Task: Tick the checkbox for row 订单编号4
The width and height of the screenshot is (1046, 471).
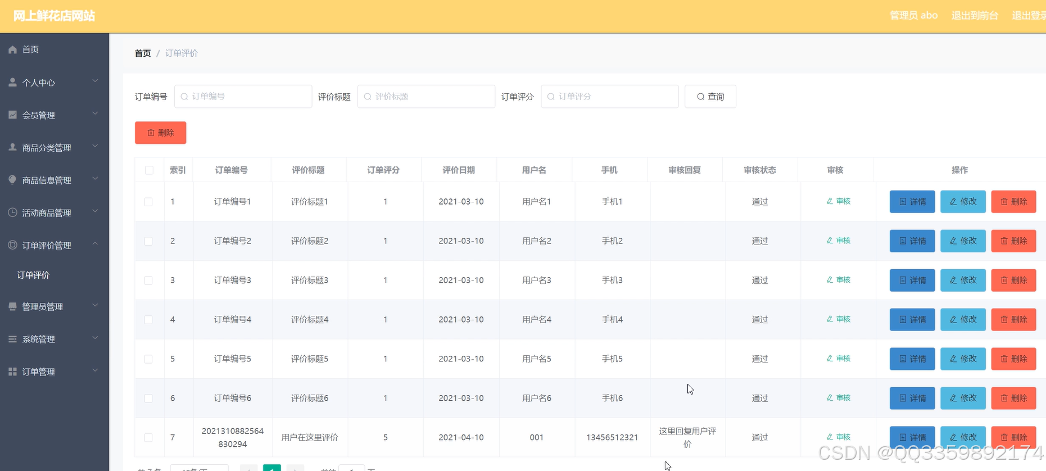Action: (x=148, y=320)
